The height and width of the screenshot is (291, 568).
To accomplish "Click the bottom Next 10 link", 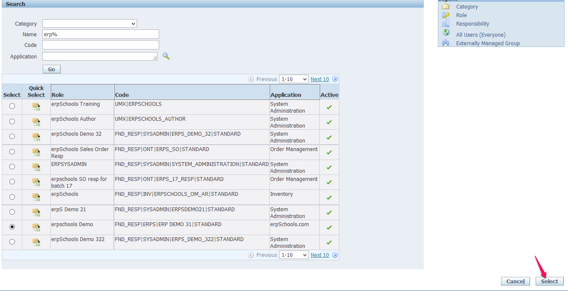I will (320, 255).
